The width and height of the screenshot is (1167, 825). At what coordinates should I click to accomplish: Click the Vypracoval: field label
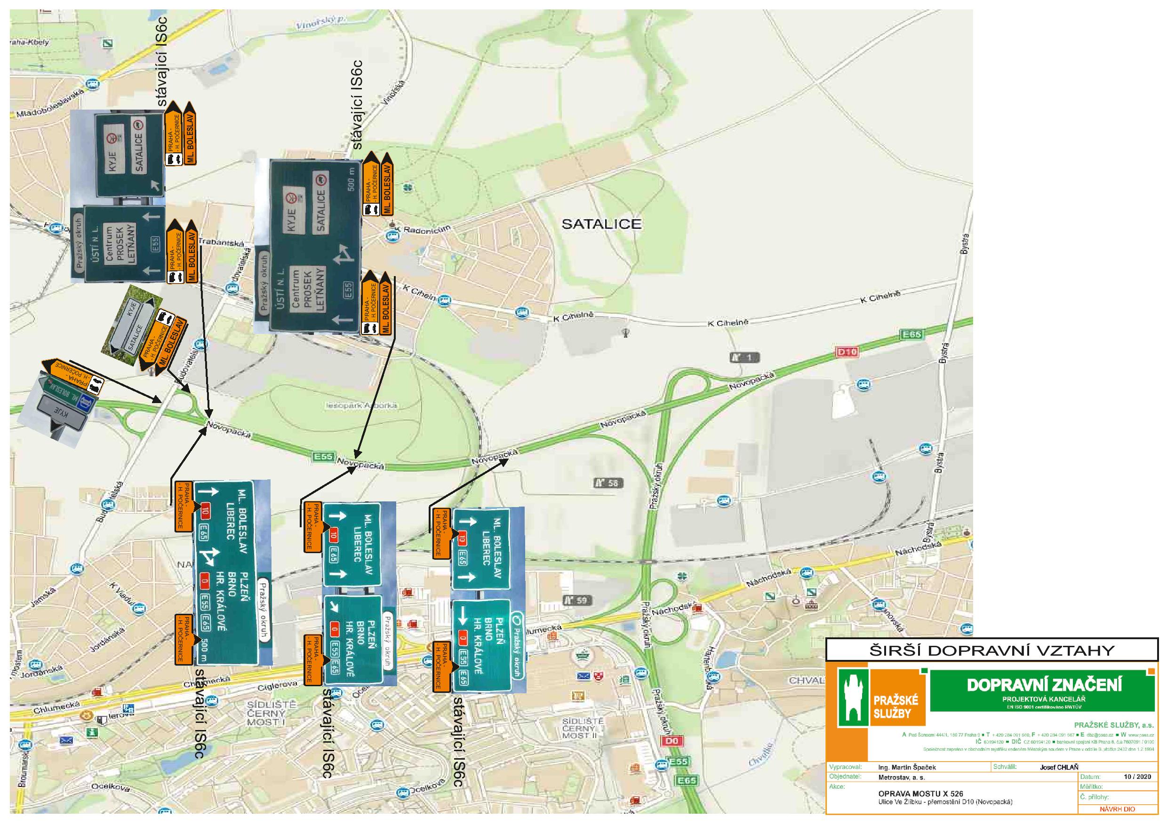point(845,767)
